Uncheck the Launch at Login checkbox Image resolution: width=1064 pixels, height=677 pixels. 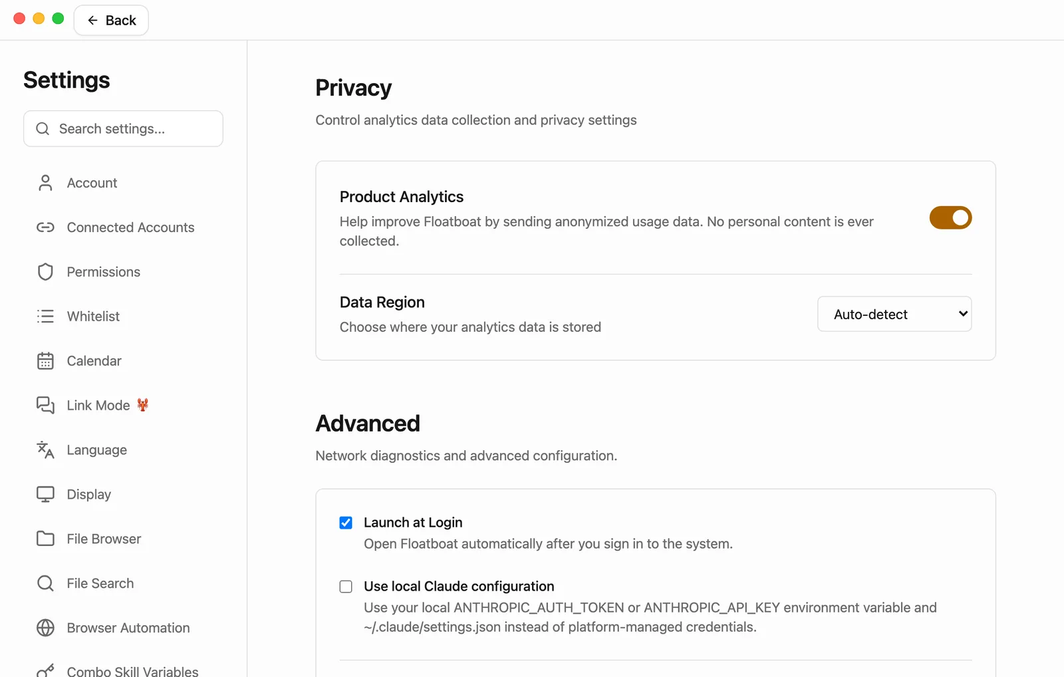pyautogui.click(x=346, y=523)
